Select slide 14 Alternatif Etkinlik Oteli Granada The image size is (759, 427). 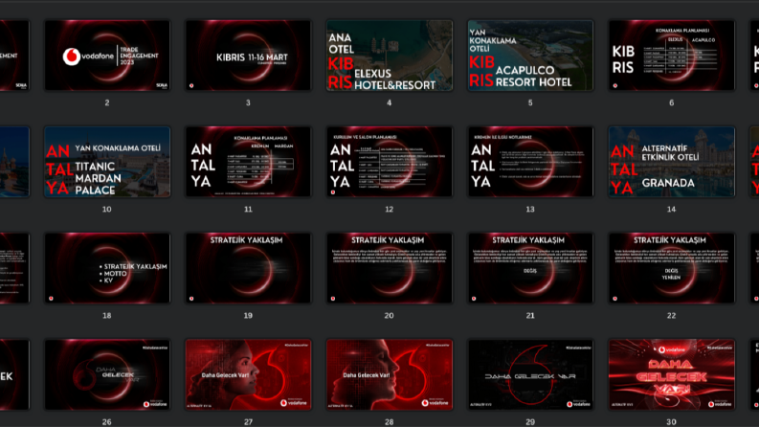pyautogui.click(x=671, y=162)
